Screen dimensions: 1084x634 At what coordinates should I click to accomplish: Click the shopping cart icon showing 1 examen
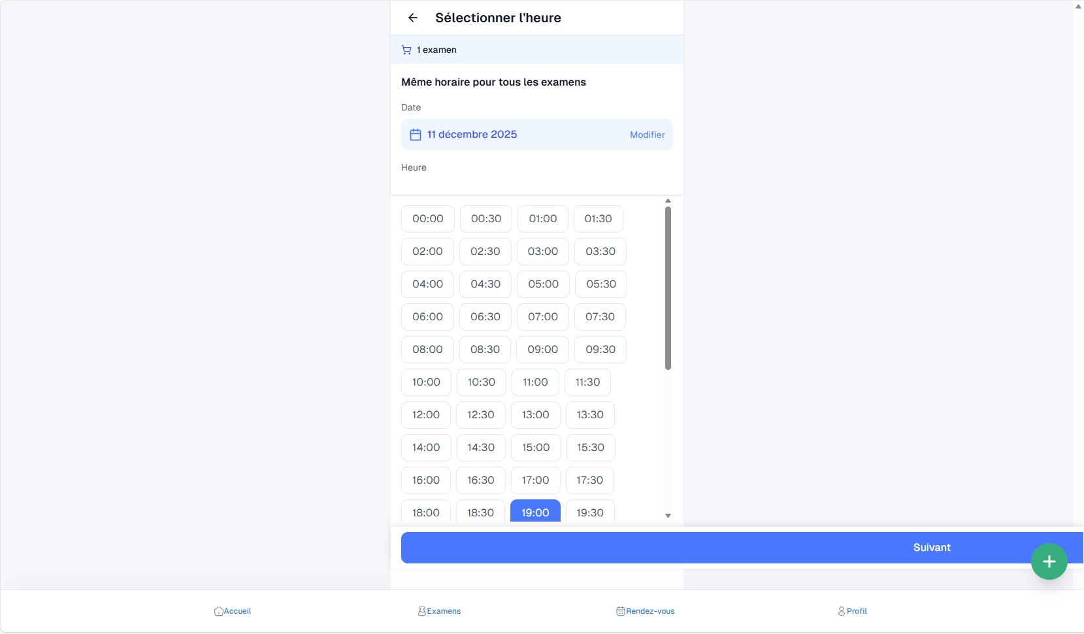pos(406,49)
